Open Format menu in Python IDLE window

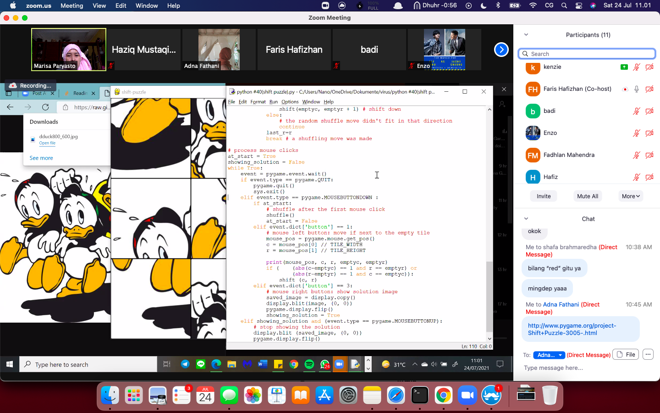pos(258,102)
